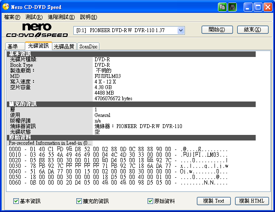The image size is (275, 212).
Task: Click the Book Type label
Action: [21, 65]
